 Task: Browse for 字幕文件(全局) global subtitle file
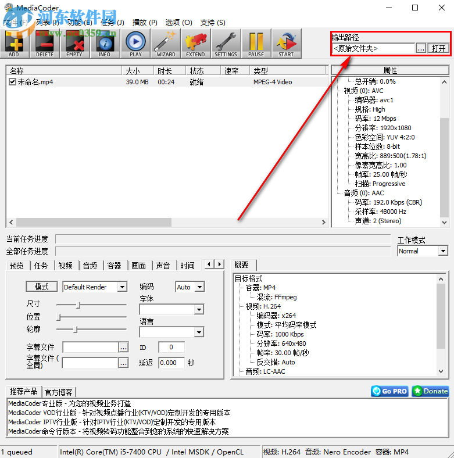[x=124, y=363]
